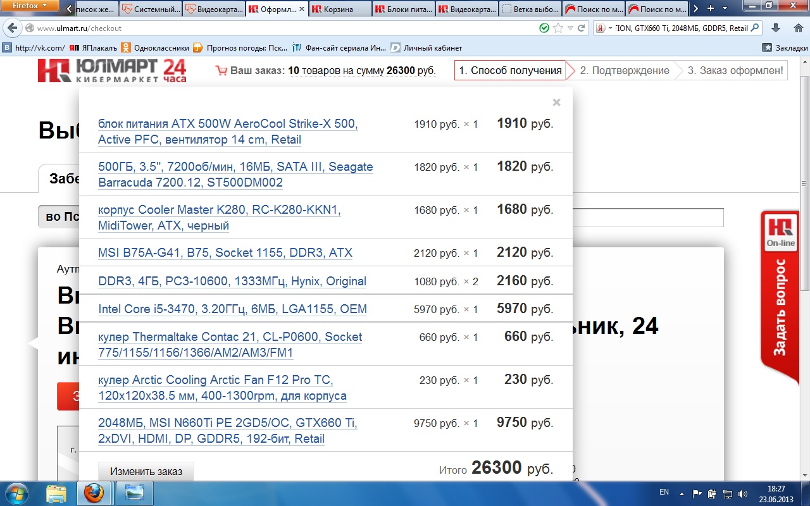
Task: Click the Firefox taskbar icon
Action: pyautogui.click(x=94, y=493)
